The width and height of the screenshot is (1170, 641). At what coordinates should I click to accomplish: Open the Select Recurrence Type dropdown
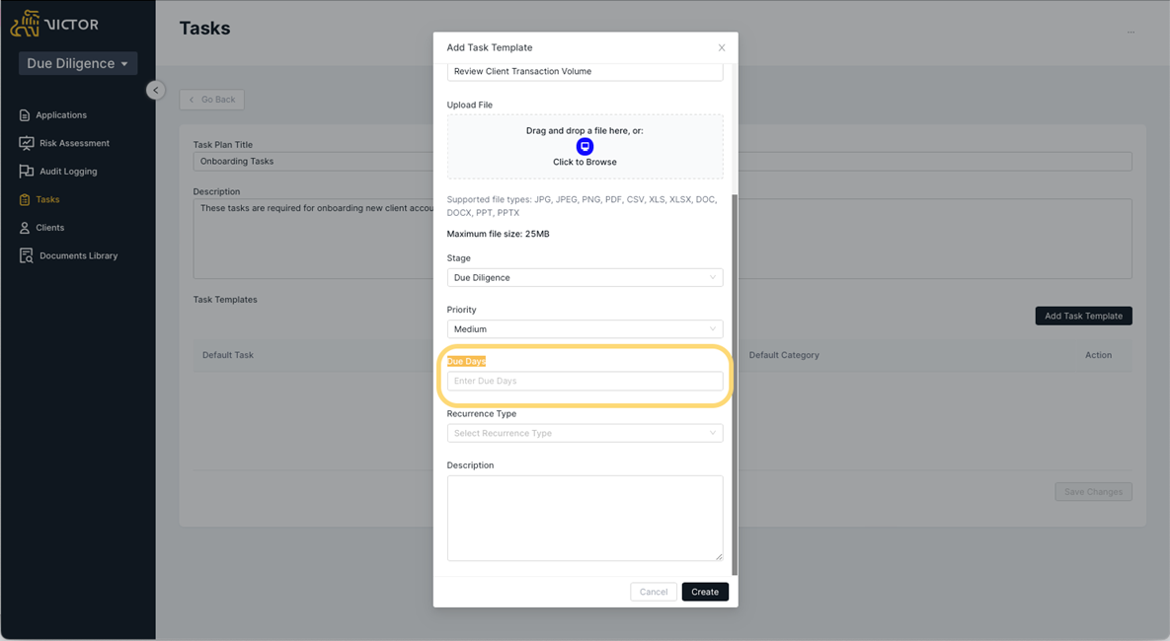point(585,433)
